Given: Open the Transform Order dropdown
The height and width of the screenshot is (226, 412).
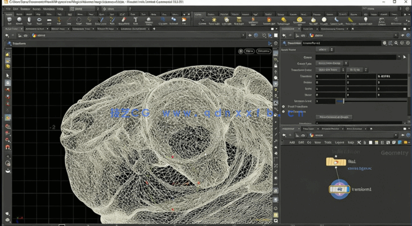Looking at the screenshot, I should pos(330,70).
